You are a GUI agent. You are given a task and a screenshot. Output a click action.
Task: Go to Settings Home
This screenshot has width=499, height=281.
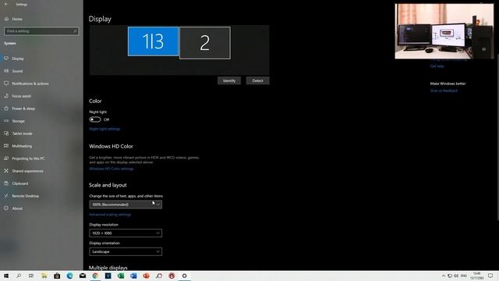17,19
